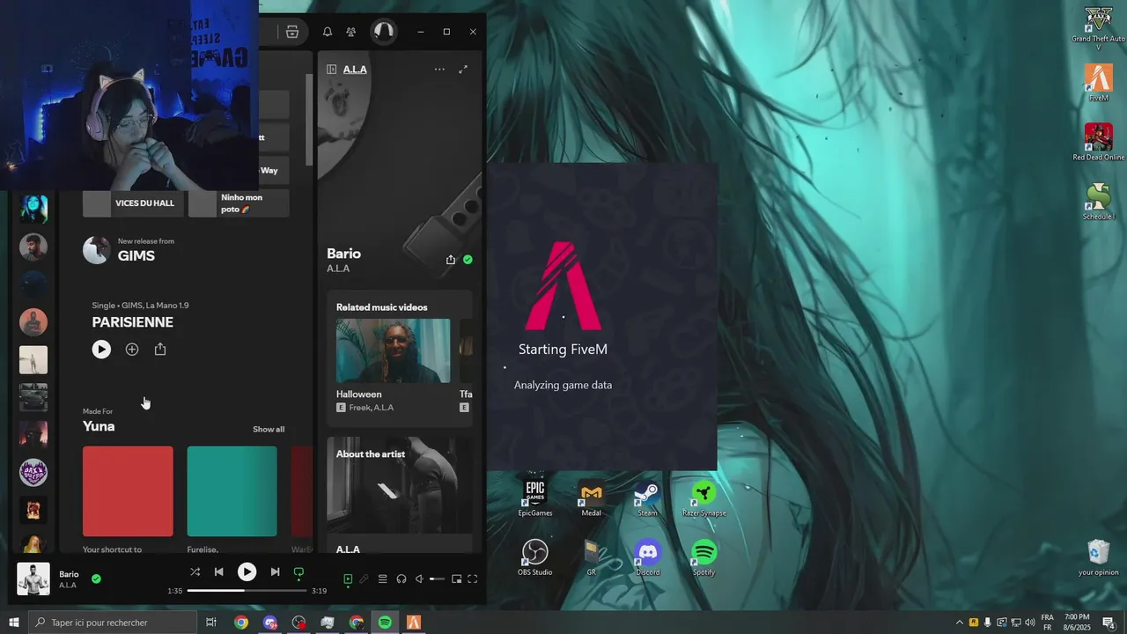Open the Spotify play queue

point(382,579)
